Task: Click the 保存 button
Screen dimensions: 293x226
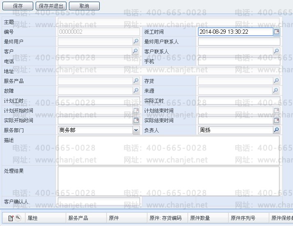Action: coord(18,6)
